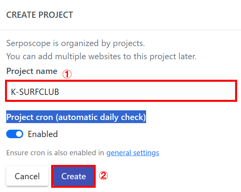The width and height of the screenshot is (241, 192).
Task: Click the 'Serposcope is organized by projects' text
Action: (x=76, y=43)
